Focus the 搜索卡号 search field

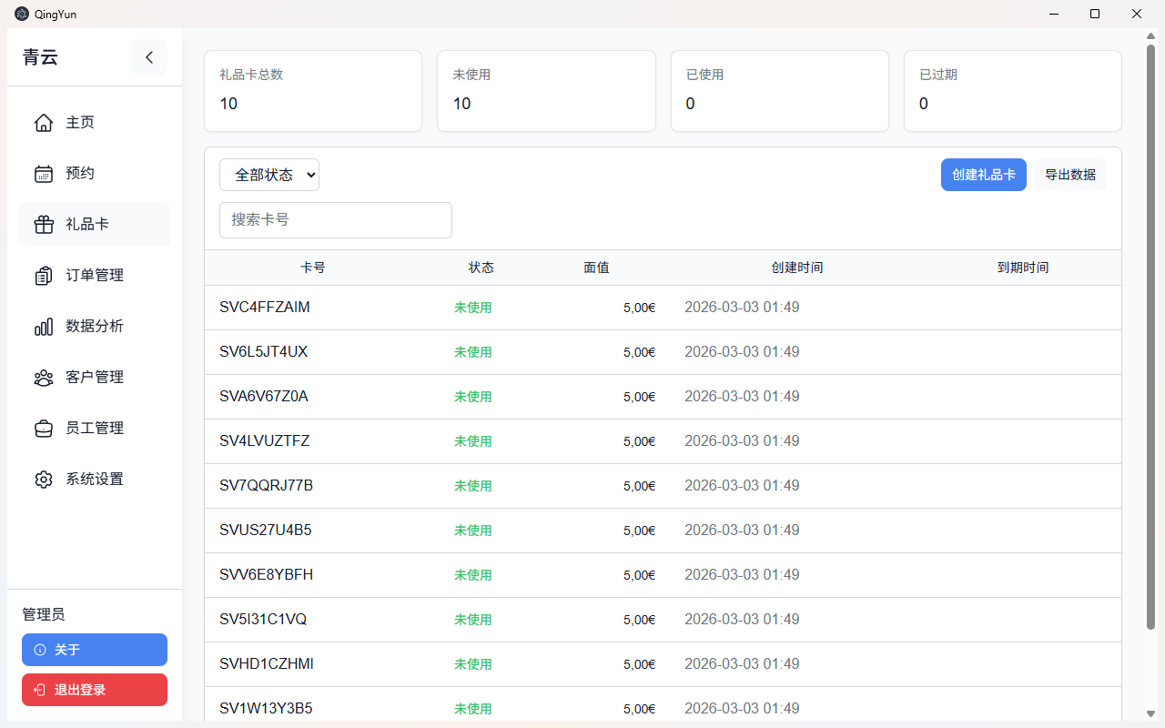pos(336,220)
